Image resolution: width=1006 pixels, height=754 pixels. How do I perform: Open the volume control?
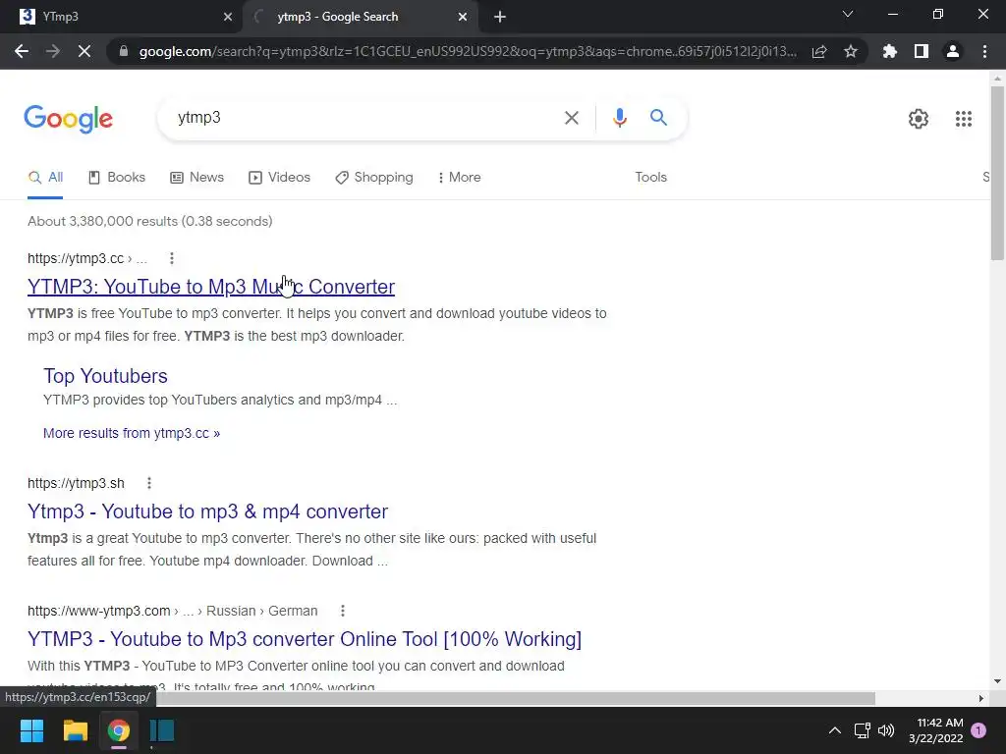coord(886,730)
